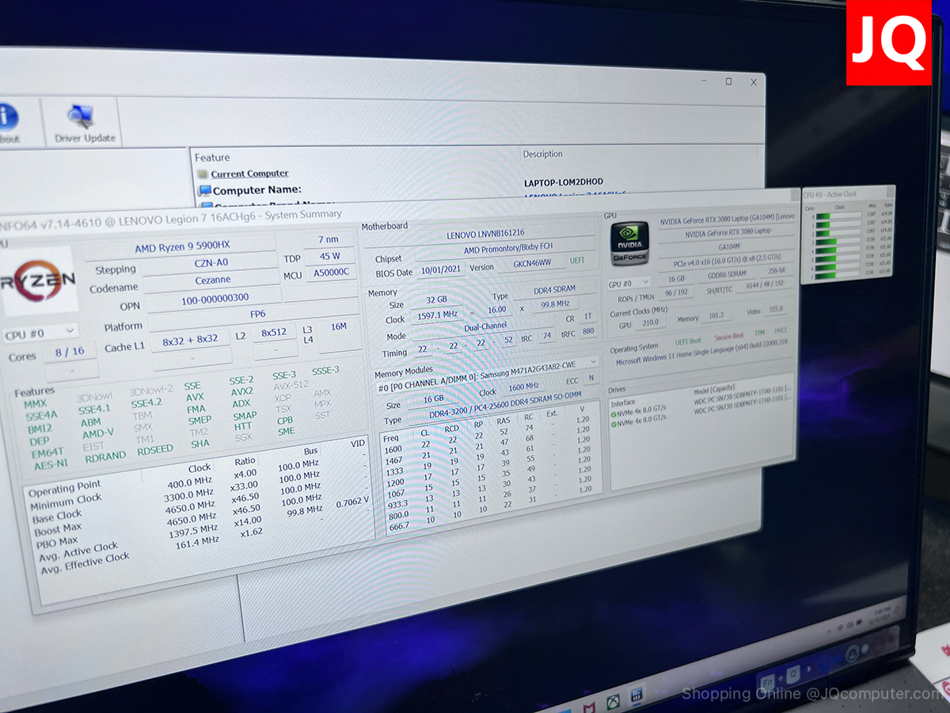Click the 'AMD Ryzen 9 5900HX' CPU name field

[181, 246]
